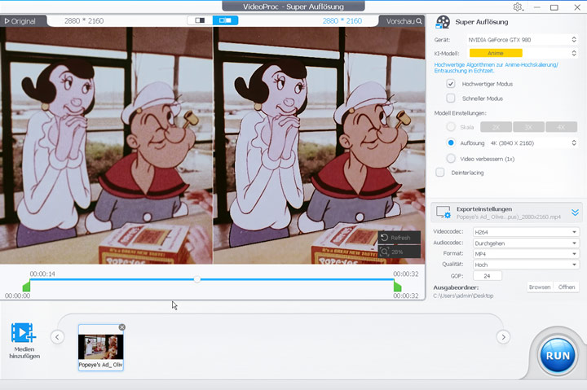Collapse the Exporteinstellungen section chevron
Screen dimensions: 587x390
(575, 213)
